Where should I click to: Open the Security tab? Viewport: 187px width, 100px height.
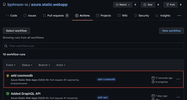coord(142,16)
